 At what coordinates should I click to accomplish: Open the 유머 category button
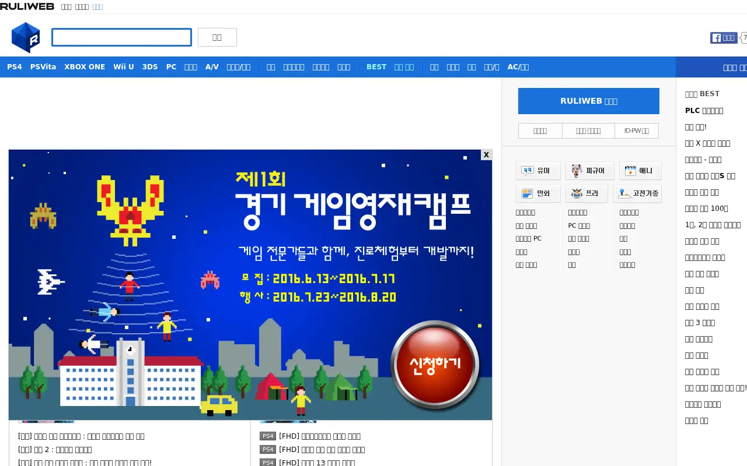tap(538, 171)
